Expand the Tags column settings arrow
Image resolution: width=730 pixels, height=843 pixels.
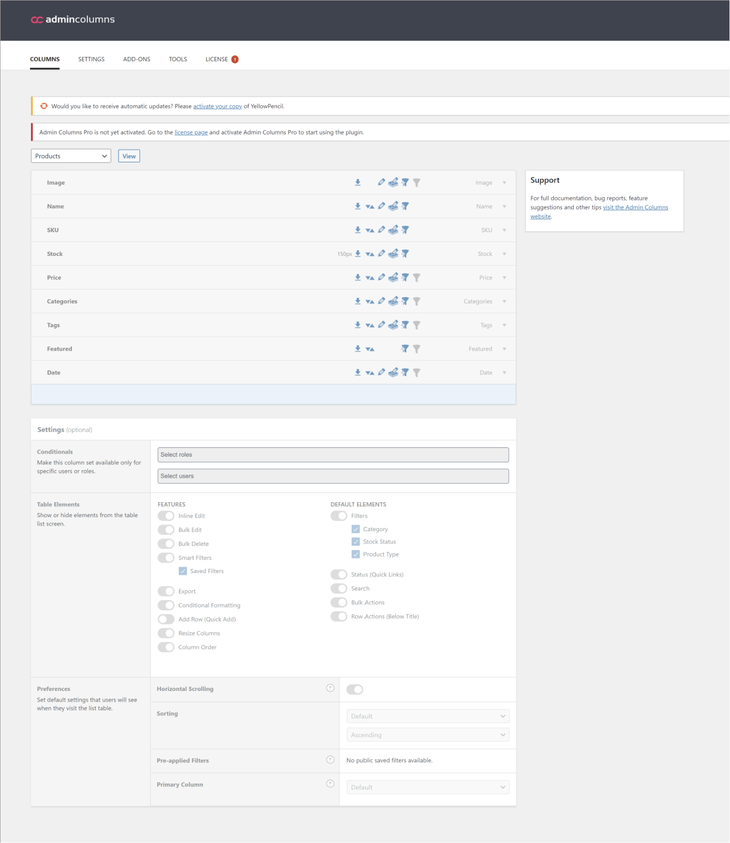click(x=504, y=326)
